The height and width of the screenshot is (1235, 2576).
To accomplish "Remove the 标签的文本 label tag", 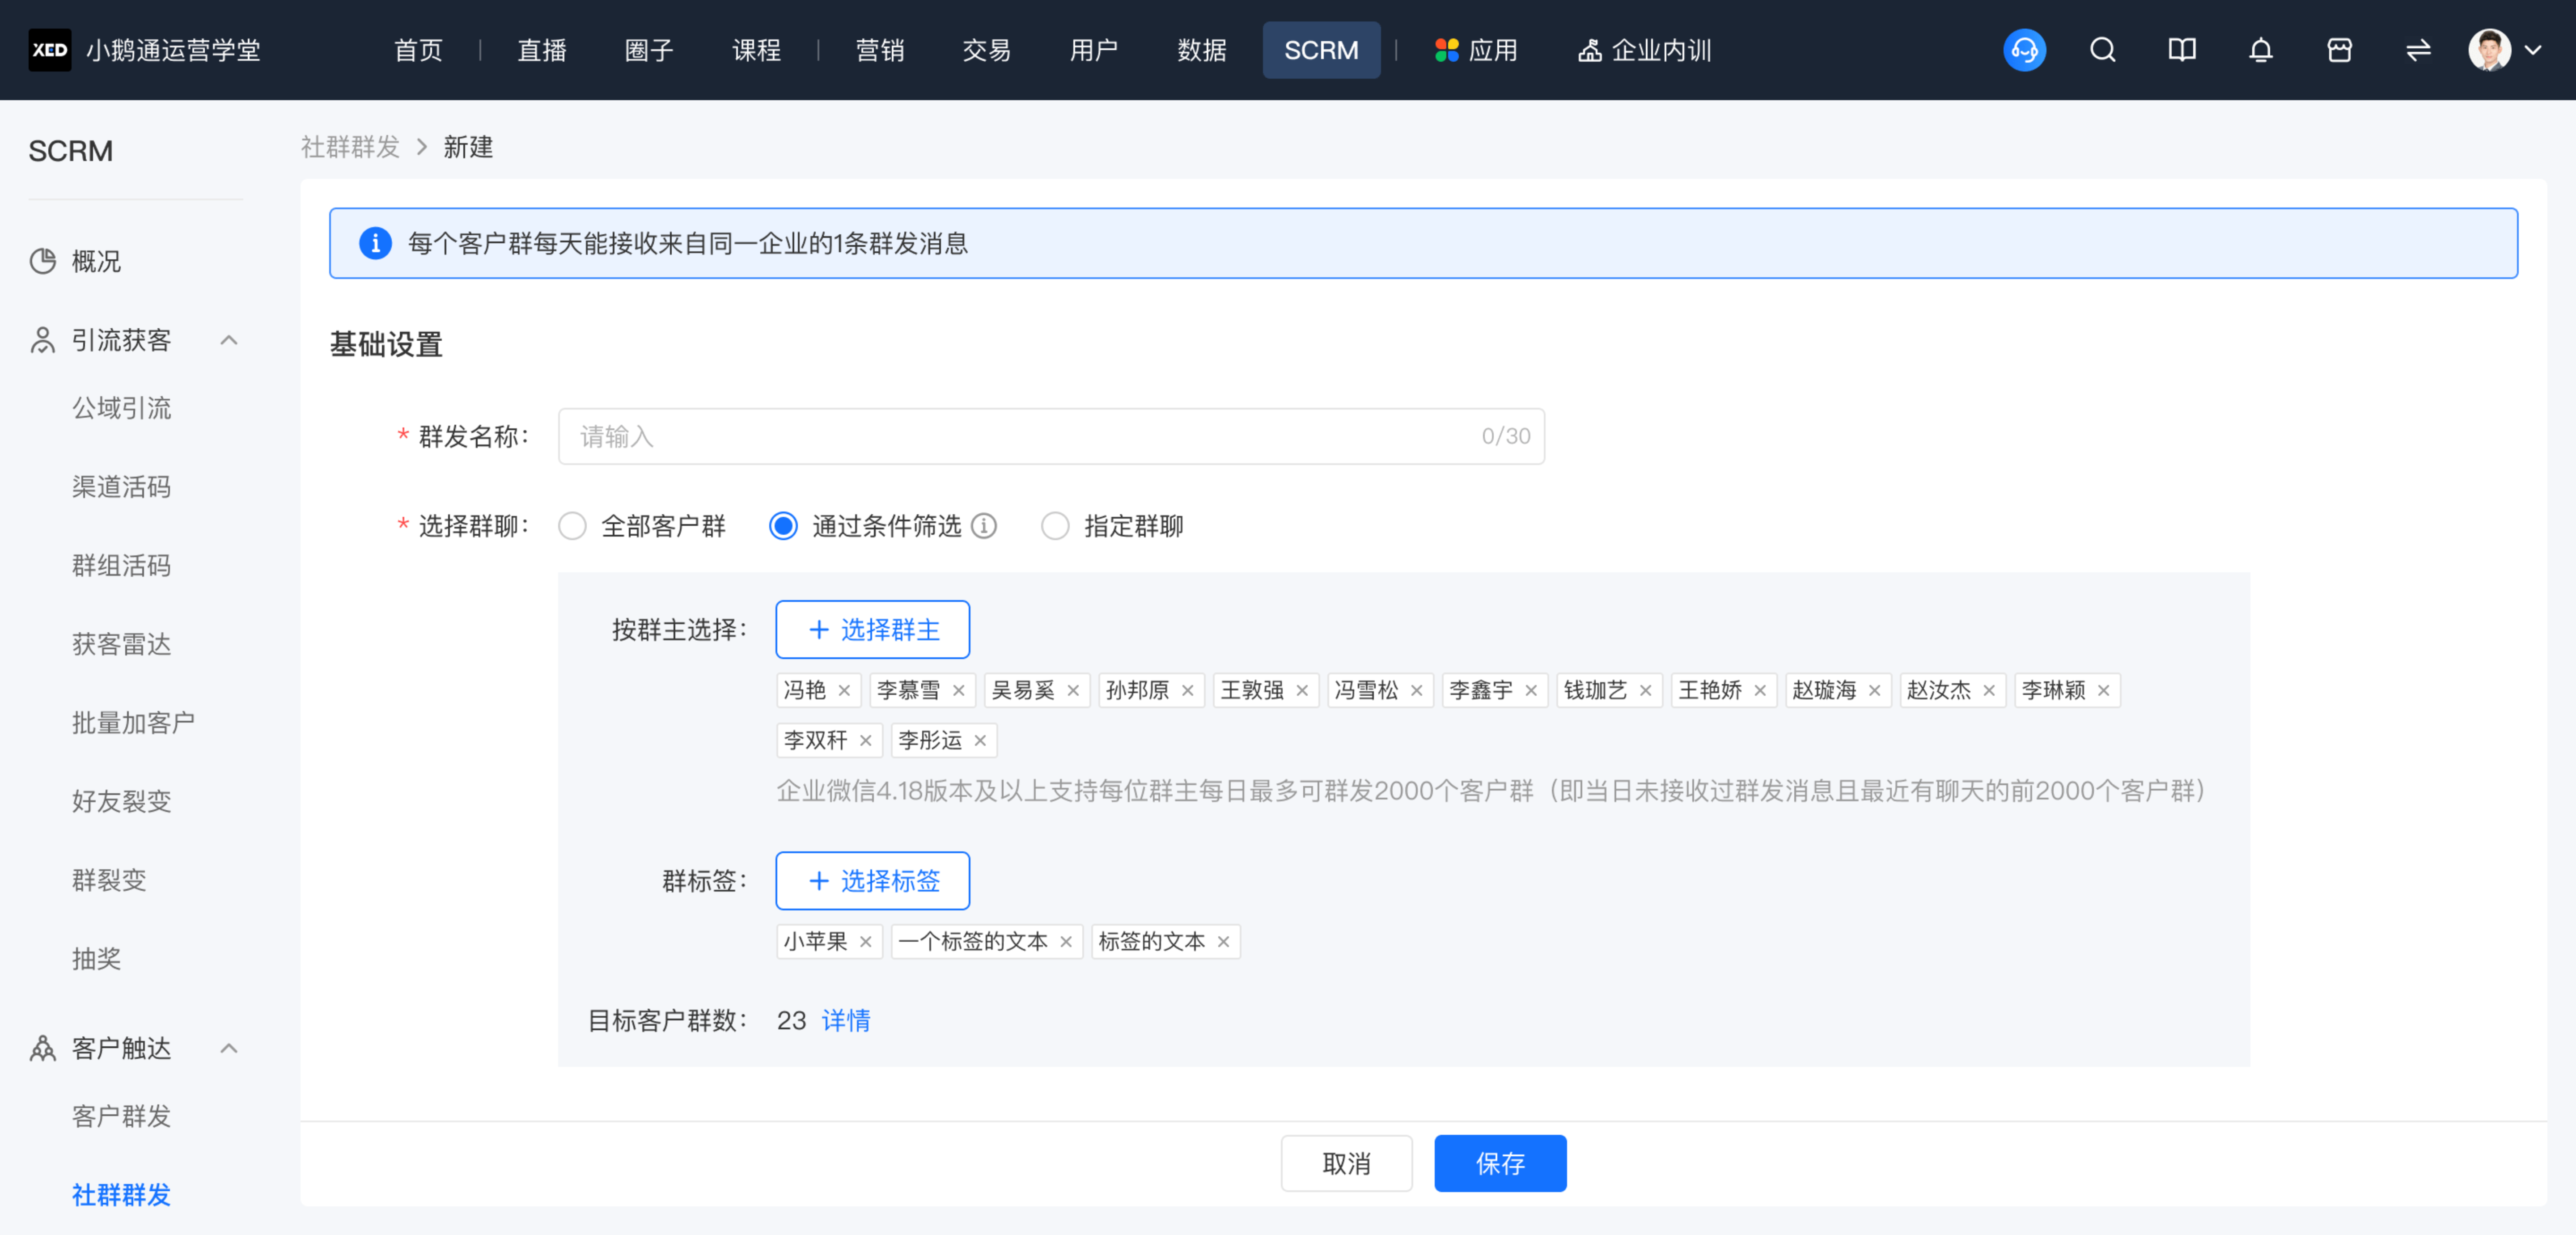I will [x=1223, y=942].
